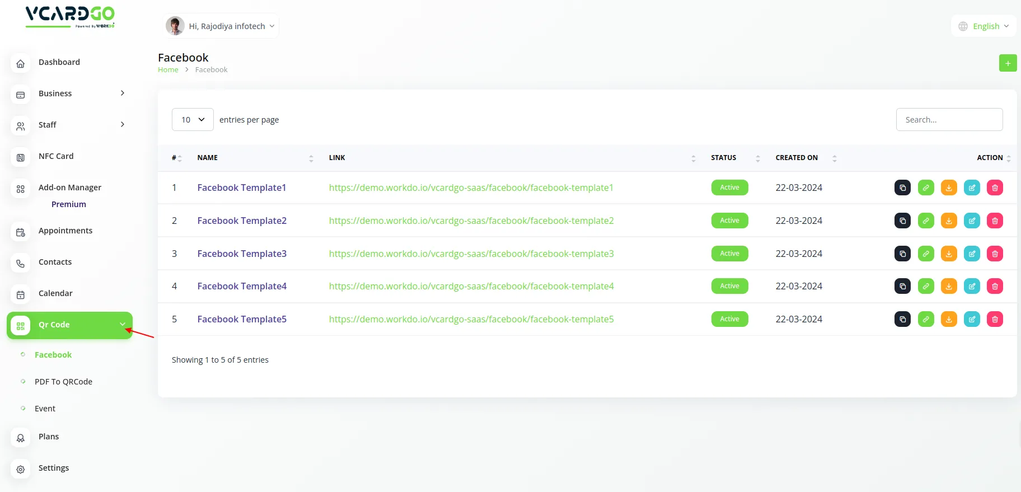Download QR for Facebook Template2

tap(949, 221)
